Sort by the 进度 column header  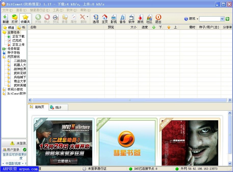click(144, 27)
